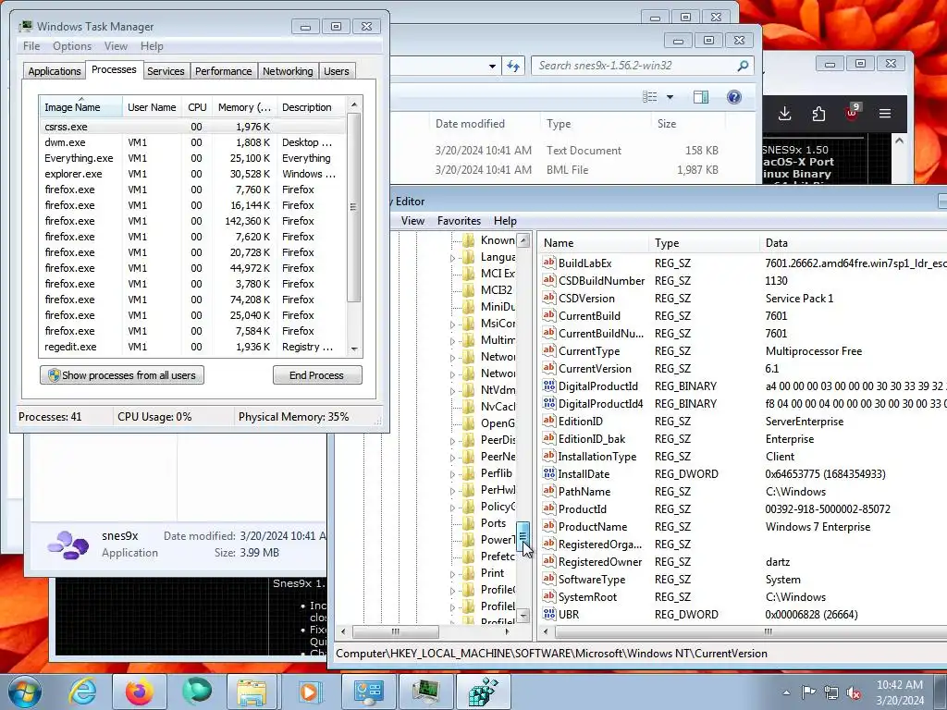Switch to the Control Panel taskbar button
Screen dimensions: 947x710
point(368,692)
